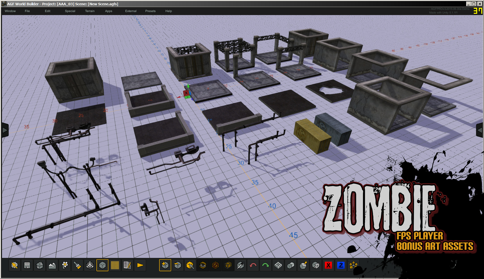Select the flower vegetation tool
Image resolution: width=484 pixels, height=279 pixels.
[65, 265]
